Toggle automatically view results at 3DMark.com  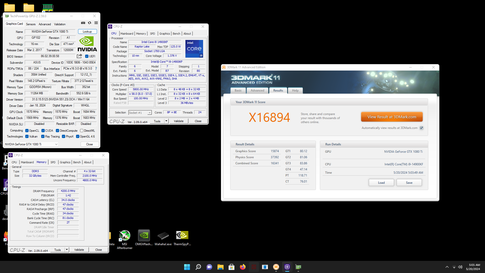click(x=421, y=128)
